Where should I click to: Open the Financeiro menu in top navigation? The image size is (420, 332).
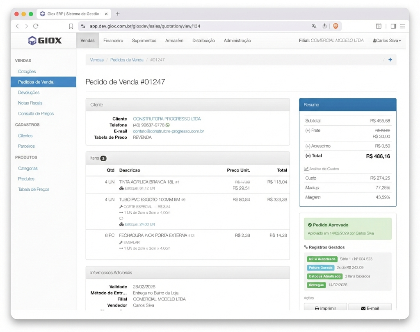click(113, 41)
